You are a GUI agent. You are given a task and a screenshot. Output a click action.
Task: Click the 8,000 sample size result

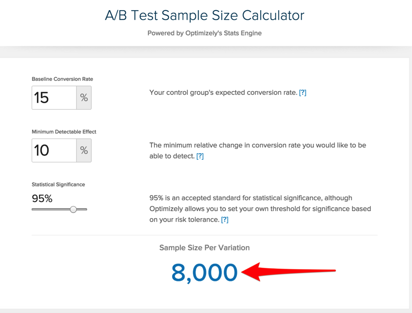204,273
